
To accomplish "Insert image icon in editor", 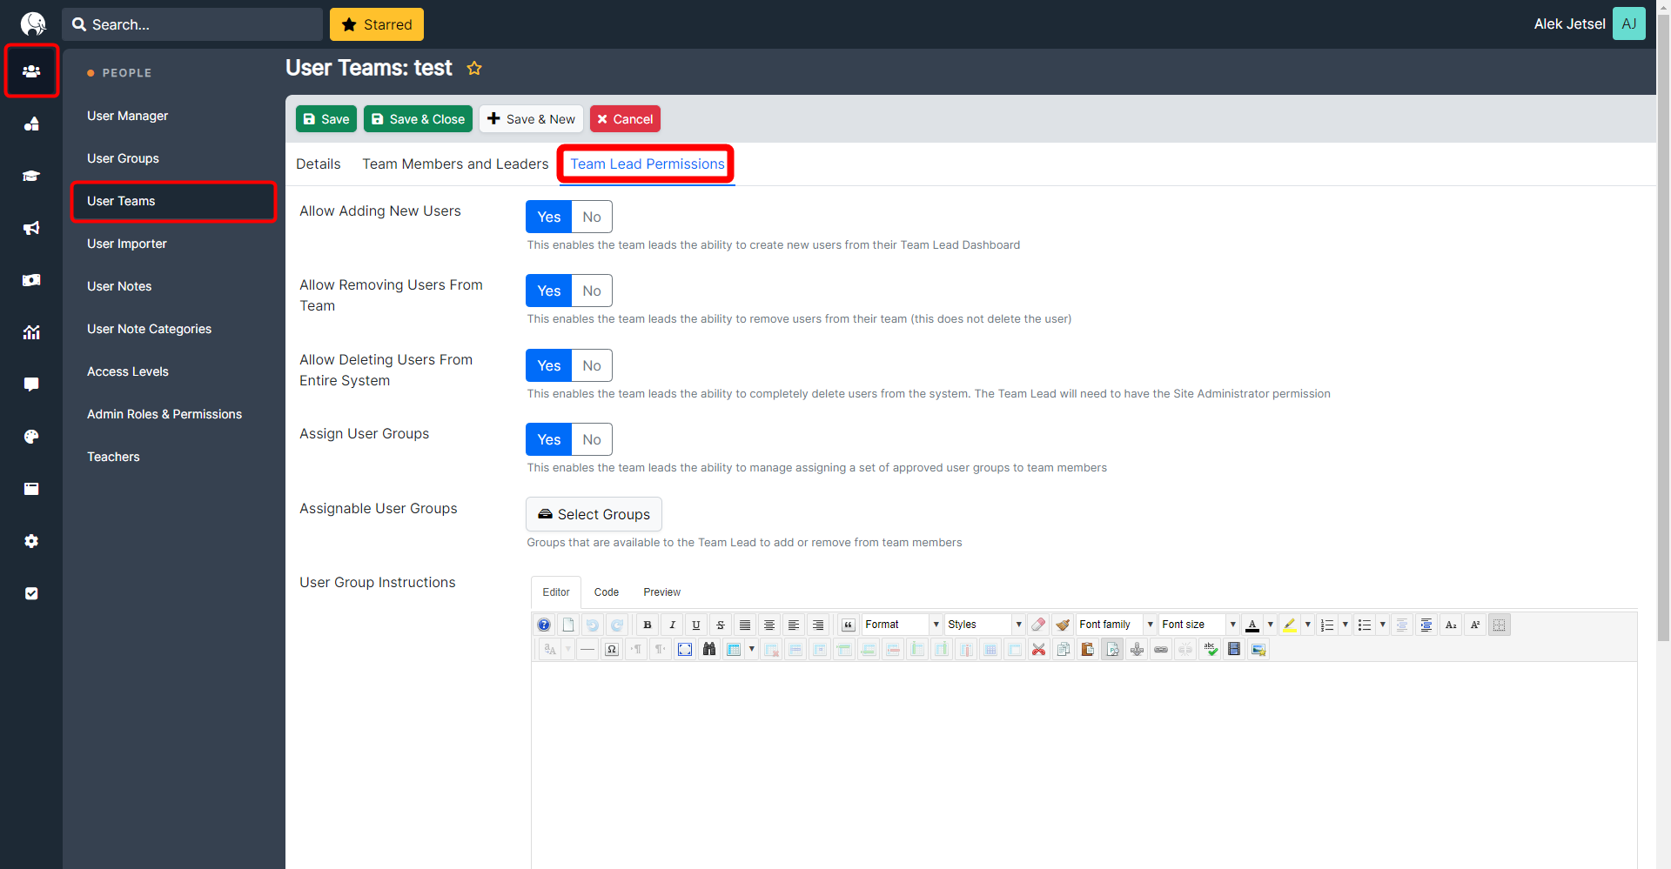I will 1258,649.
